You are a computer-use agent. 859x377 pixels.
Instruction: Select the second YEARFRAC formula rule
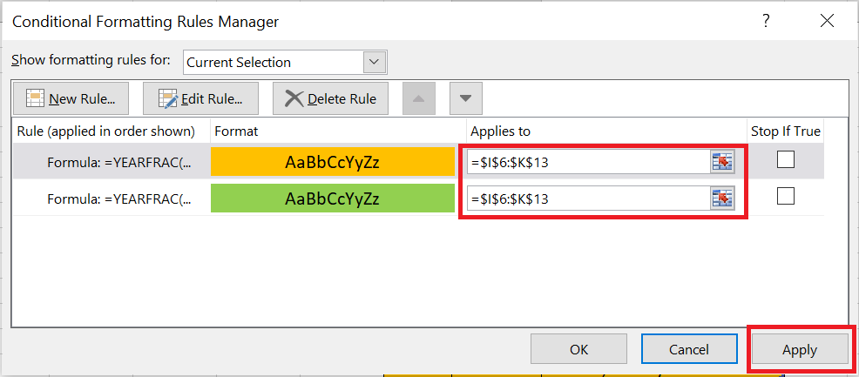(x=112, y=199)
